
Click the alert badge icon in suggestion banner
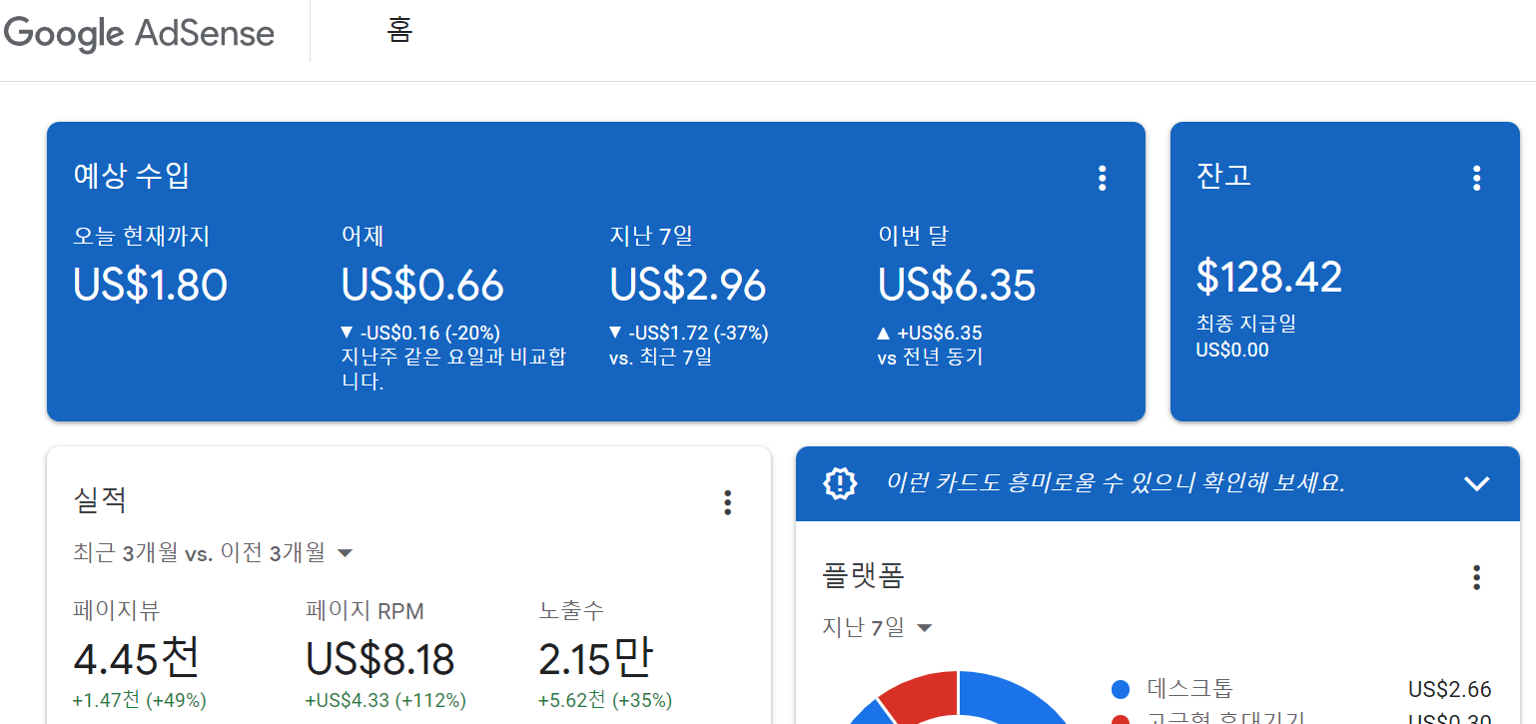pos(840,483)
